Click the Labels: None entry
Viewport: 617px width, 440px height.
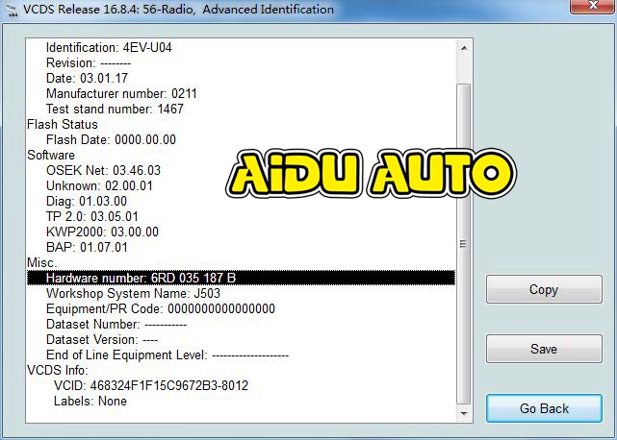(x=90, y=401)
